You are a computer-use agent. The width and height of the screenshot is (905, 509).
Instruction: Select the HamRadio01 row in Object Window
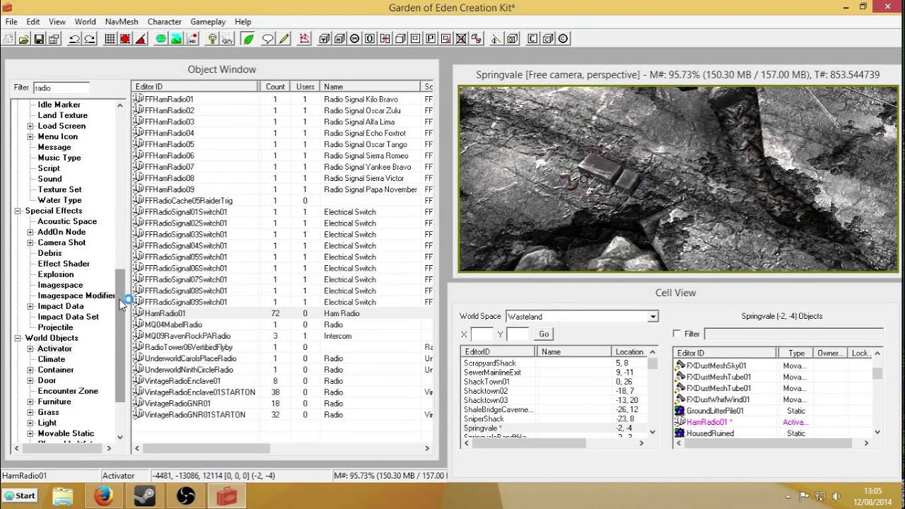(283, 313)
